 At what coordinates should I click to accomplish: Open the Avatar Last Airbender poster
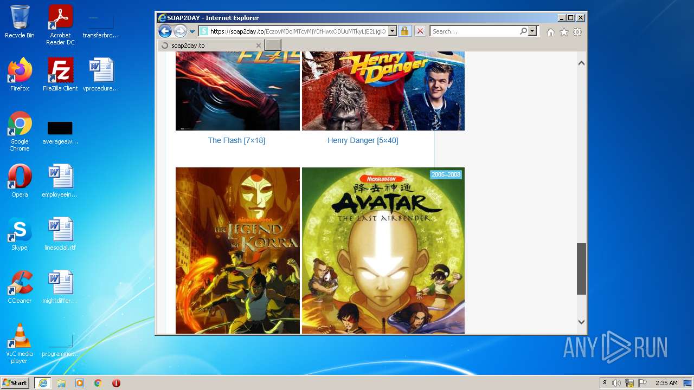pos(383,250)
